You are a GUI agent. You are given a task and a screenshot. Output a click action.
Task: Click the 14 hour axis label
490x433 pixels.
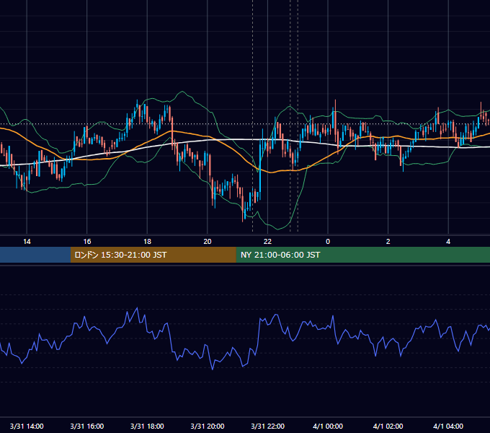(27, 242)
